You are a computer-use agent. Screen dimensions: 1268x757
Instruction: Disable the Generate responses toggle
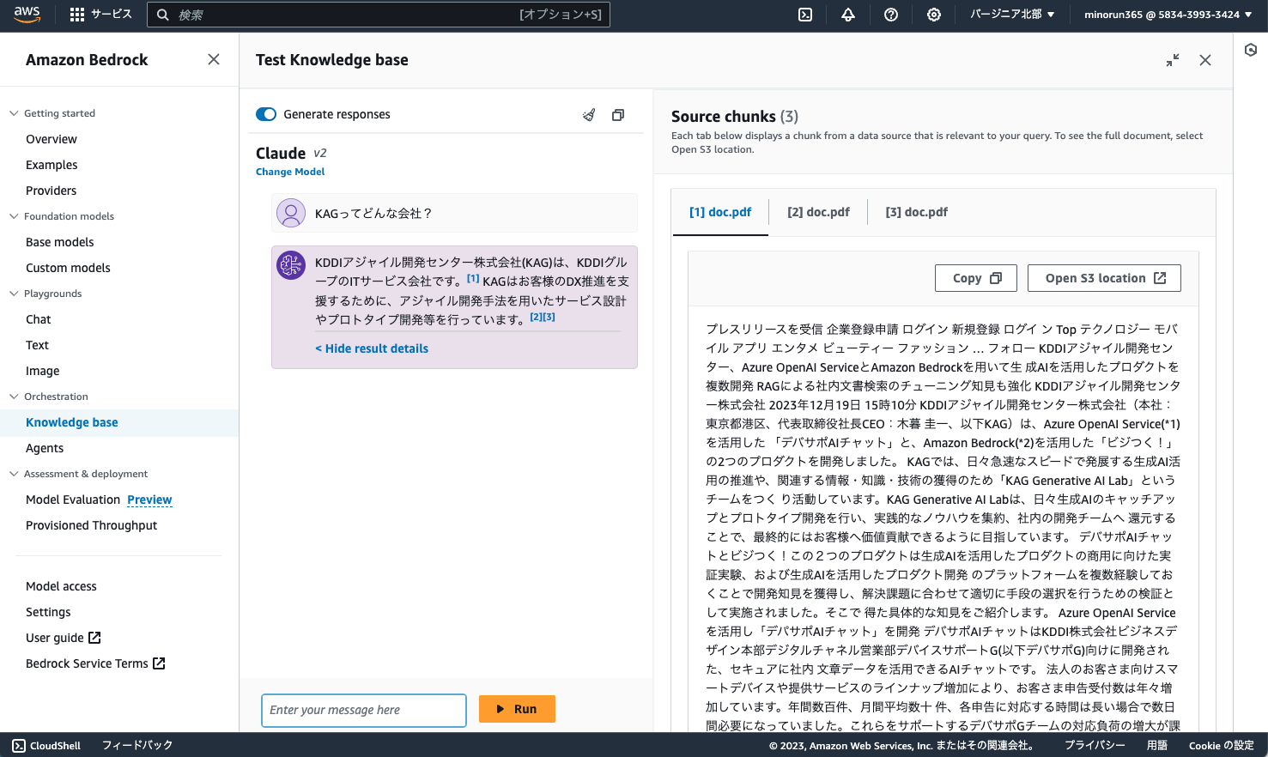tap(266, 113)
